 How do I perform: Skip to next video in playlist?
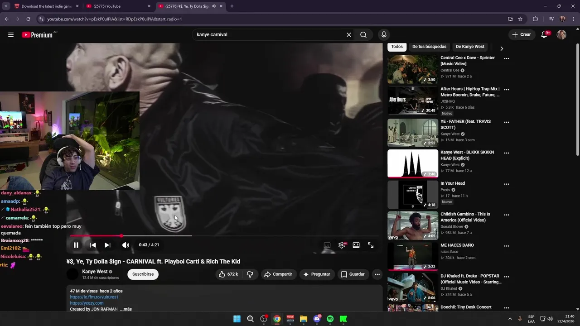pos(107,245)
